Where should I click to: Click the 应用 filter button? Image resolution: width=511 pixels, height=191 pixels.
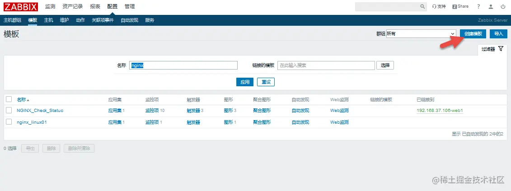pyautogui.click(x=245, y=82)
